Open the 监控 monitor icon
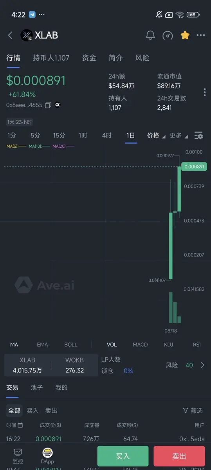211x470 pixels. pos(18,456)
